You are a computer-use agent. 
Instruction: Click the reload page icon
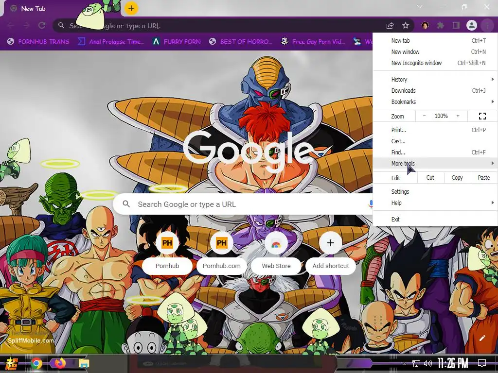click(42, 25)
